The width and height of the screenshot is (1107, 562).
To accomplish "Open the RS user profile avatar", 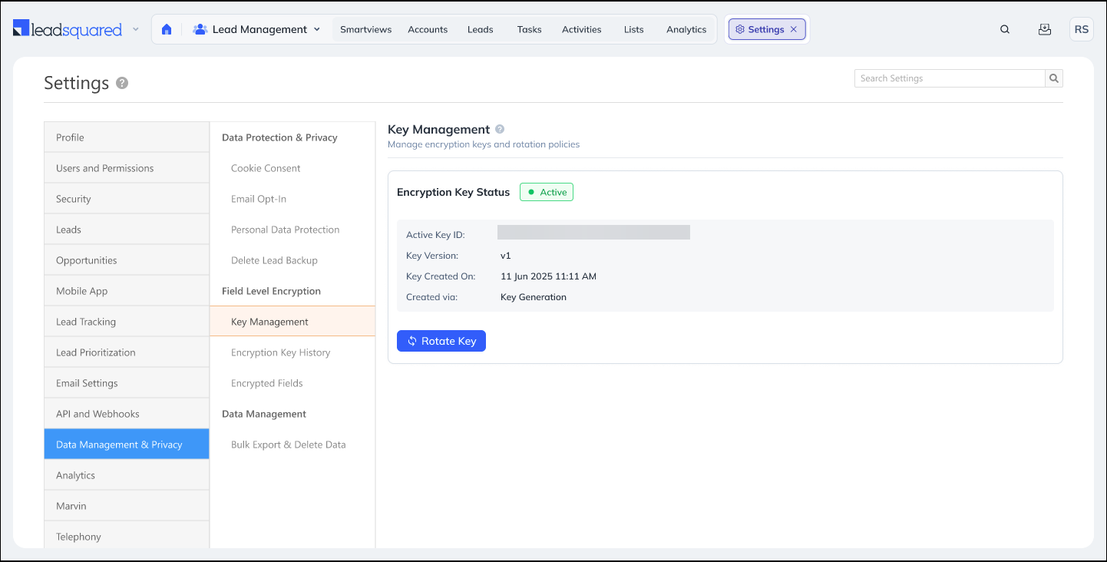I will pyautogui.click(x=1081, y=29).
